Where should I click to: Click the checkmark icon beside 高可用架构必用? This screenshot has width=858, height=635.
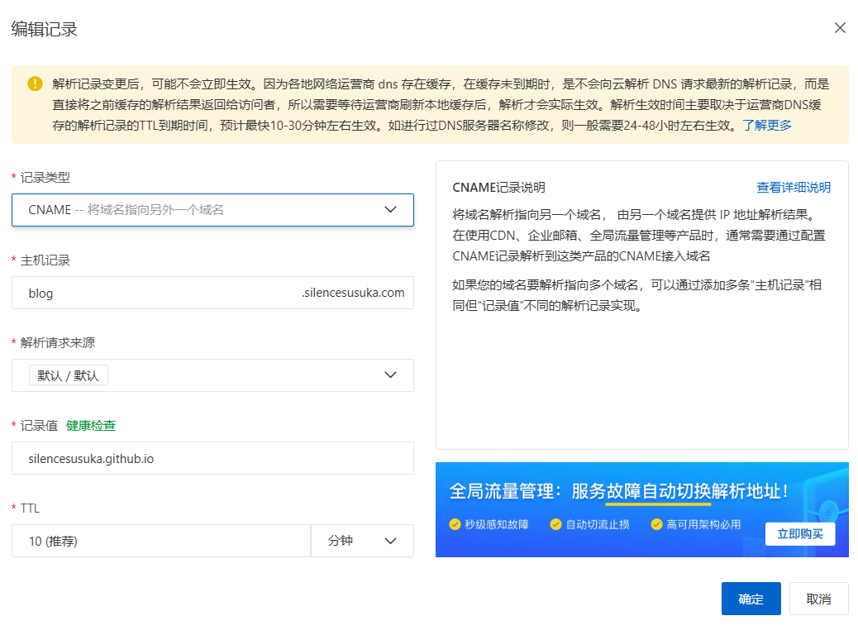[x=657, y=524]
